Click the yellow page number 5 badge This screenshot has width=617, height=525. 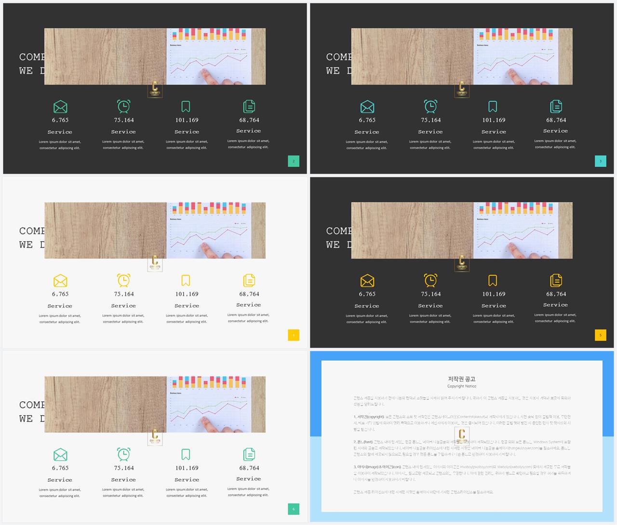pyautogui.click(x=601, y=335)
